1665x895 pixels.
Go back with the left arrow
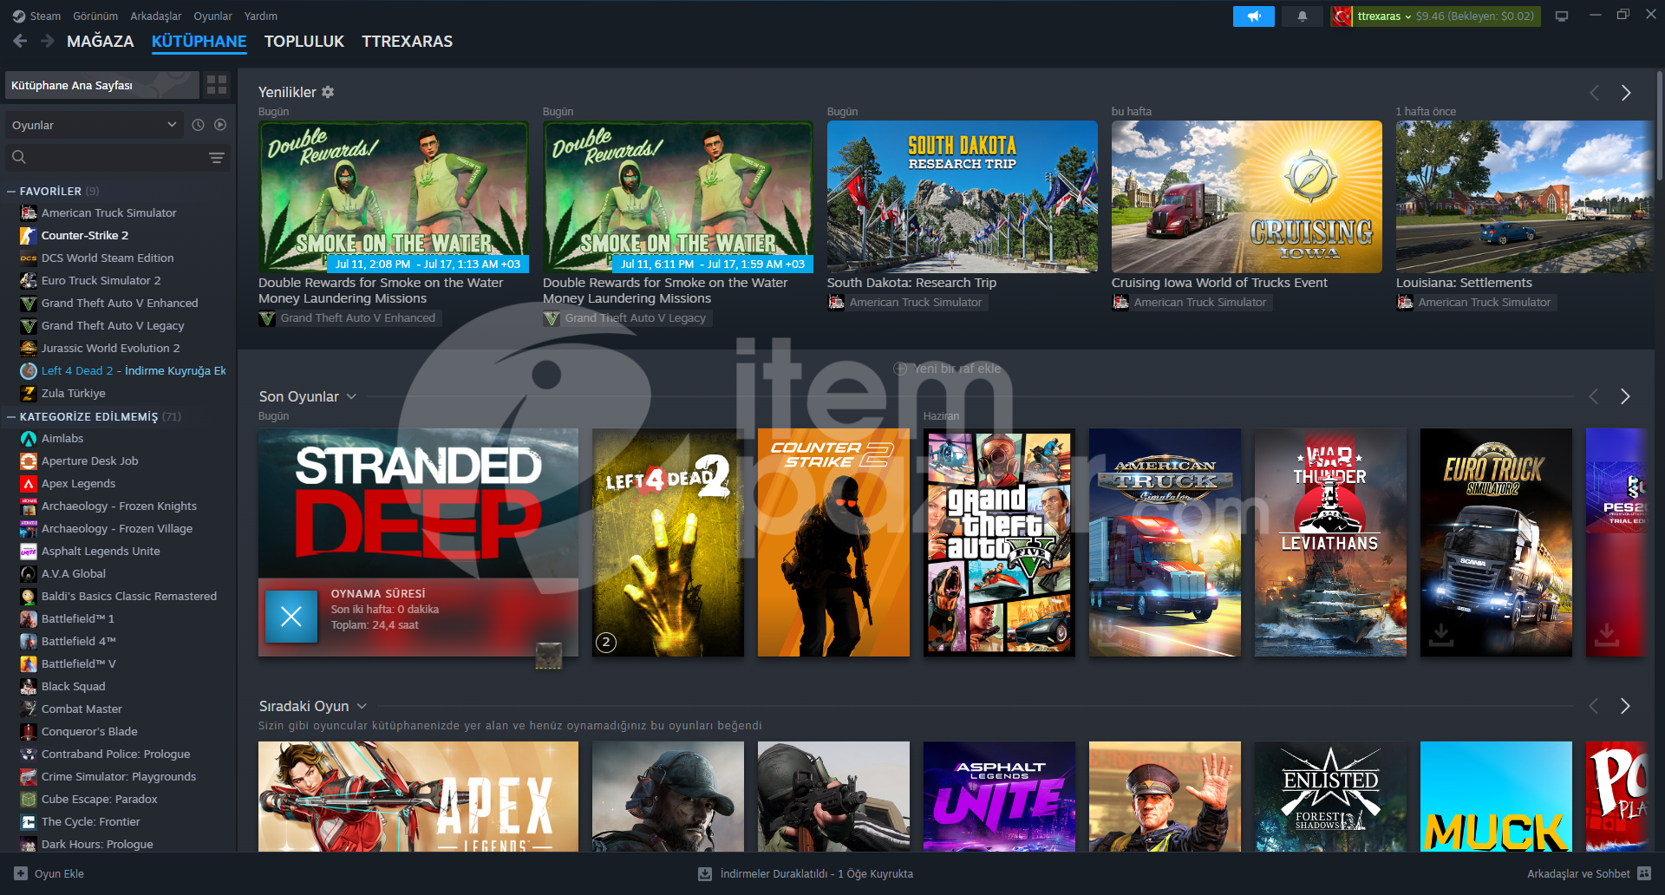coord(20,41)
